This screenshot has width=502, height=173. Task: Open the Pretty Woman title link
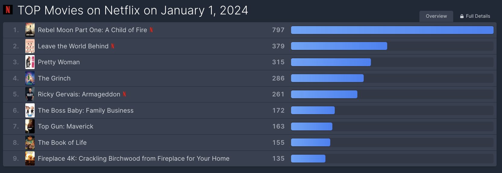[59, 62]
